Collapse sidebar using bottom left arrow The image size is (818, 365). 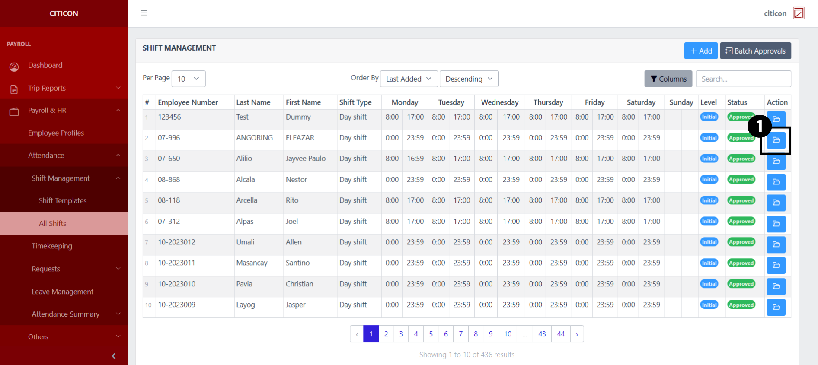pos(114,356)
